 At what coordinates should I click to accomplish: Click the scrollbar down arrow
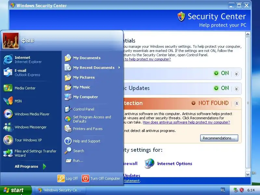point(248,174)
